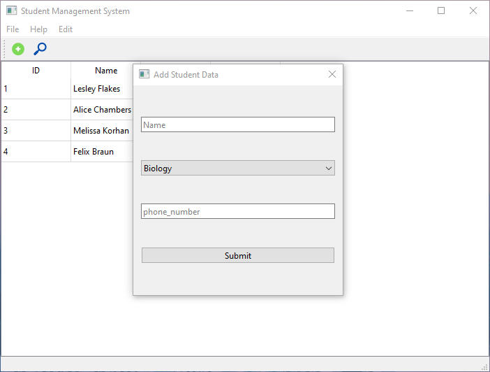Click the green add student icon
This screenshot has width=490, height=372.
[18, 49]
